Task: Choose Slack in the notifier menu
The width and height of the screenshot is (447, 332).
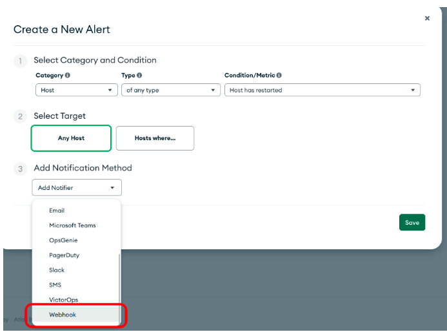Action: 57,270
